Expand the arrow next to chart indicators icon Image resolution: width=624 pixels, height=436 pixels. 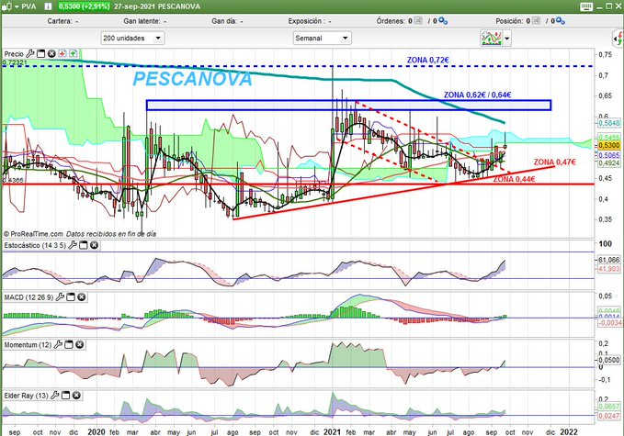(x=506, y=39)
